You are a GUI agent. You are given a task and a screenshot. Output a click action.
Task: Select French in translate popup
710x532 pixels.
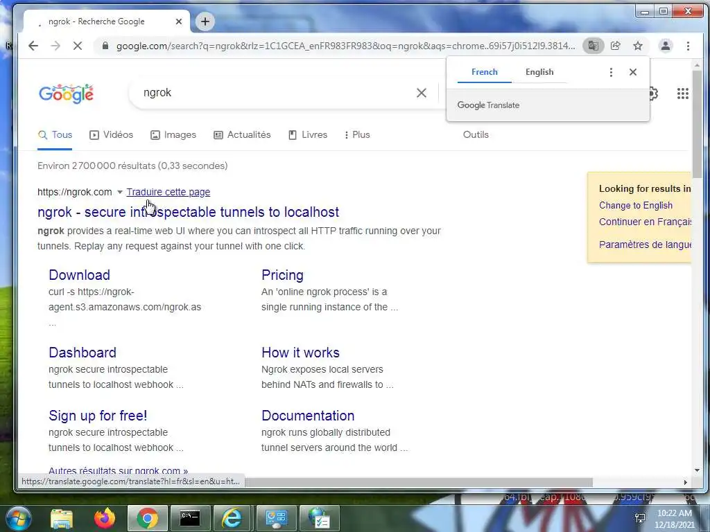pos(484,72)
